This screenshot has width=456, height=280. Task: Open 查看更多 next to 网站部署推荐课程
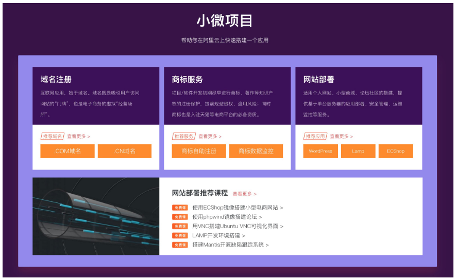245,194
